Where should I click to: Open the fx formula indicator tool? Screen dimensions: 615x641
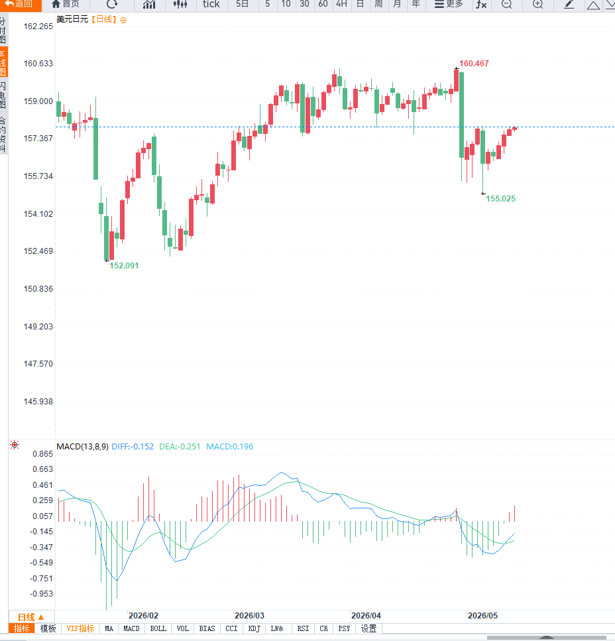pos(481,5)
